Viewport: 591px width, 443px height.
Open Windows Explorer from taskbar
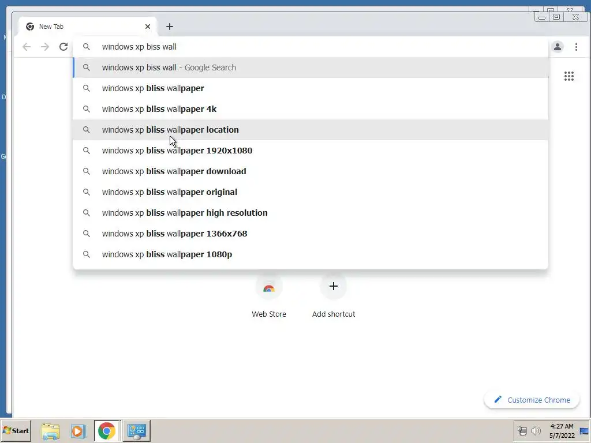pyautogui.click(x=50, y=431)
